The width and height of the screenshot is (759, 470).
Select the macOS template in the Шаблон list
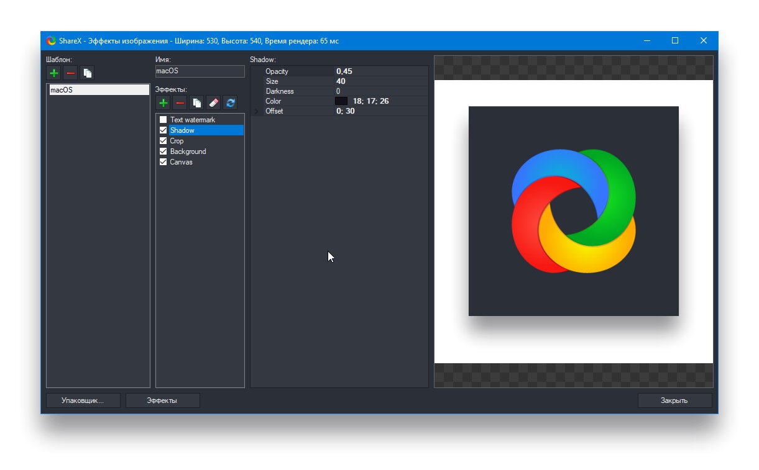(98, 90)
